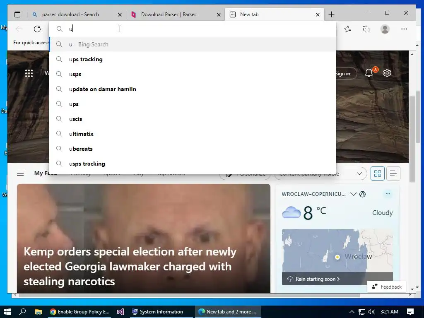The image size is (424, 318).
Task: Switch feed to list view
Action: pos(393,173)
